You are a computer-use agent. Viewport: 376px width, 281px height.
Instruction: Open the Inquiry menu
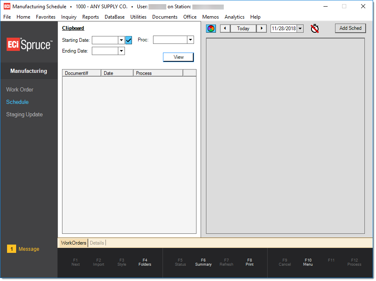point(69,17)
